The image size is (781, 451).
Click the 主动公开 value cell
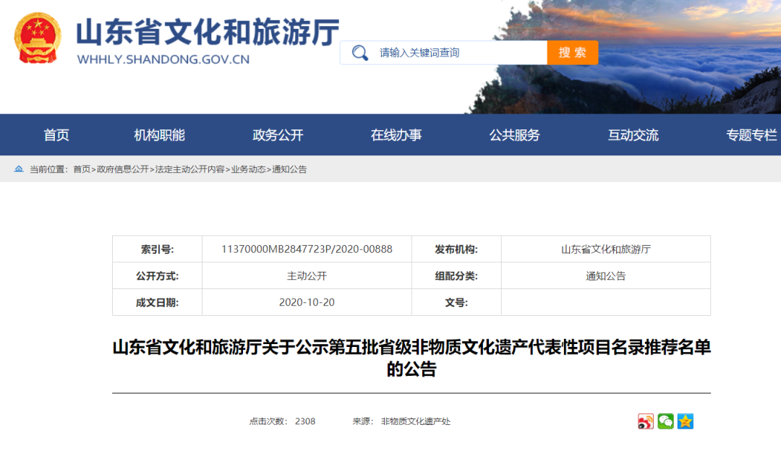click(x=307, y=276)
